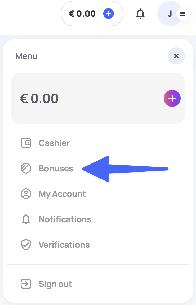Viewport: 196px width, 305px height.
Task: Select Notifications from the menu list
Action: click(x=65, y=219)
